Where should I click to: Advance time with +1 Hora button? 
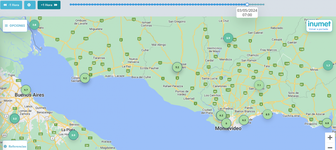(49, 5)
